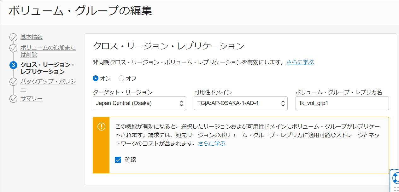Click the checkmark icon beside ボリュームの追加または削除
Image resolution: width=399 pixels, height=192 pixels.
13,48
